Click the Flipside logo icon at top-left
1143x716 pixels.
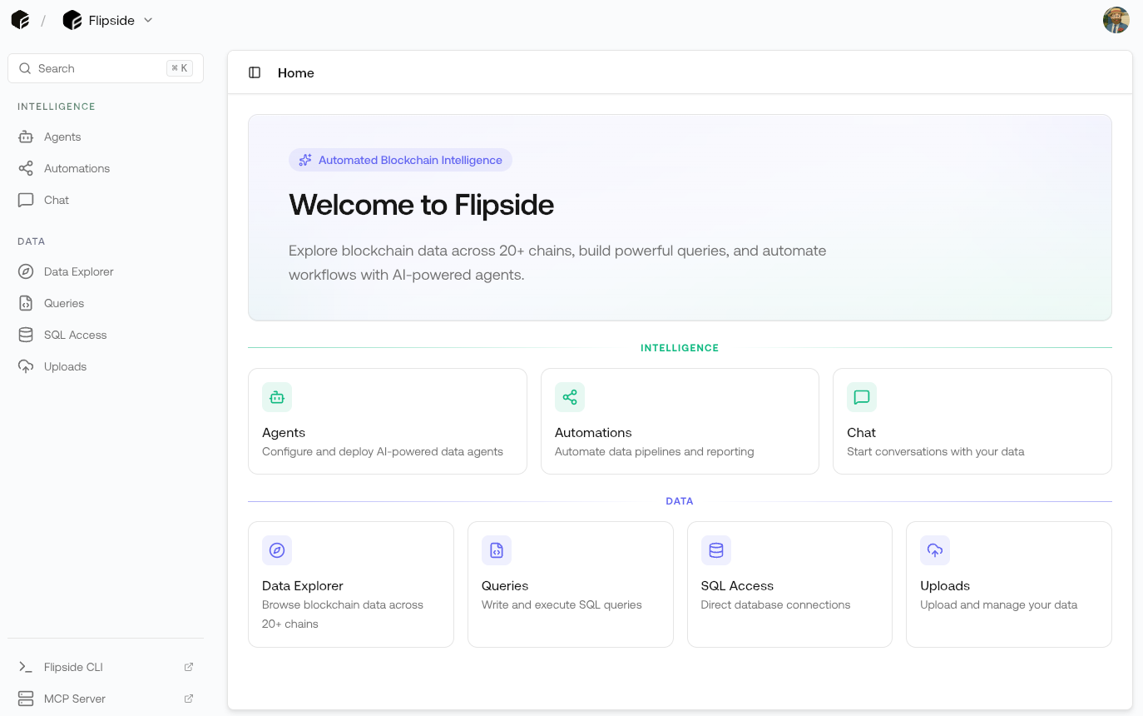[20, 20]
